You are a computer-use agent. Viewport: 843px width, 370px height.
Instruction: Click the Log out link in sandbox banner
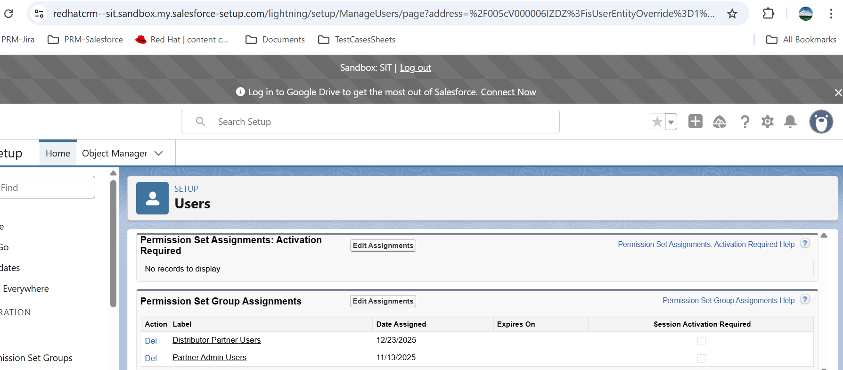(x=416, y=67)
